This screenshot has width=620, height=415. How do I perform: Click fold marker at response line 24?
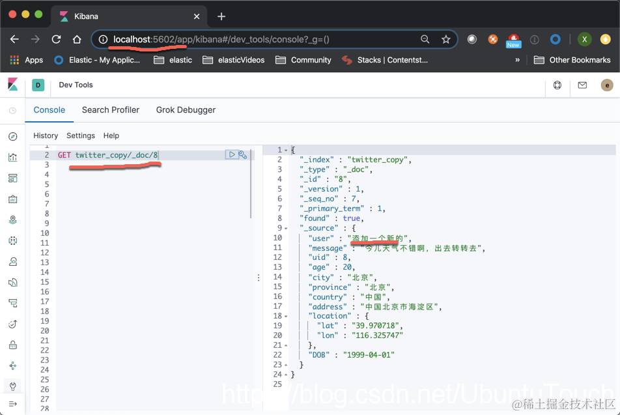tap(286, 375)
